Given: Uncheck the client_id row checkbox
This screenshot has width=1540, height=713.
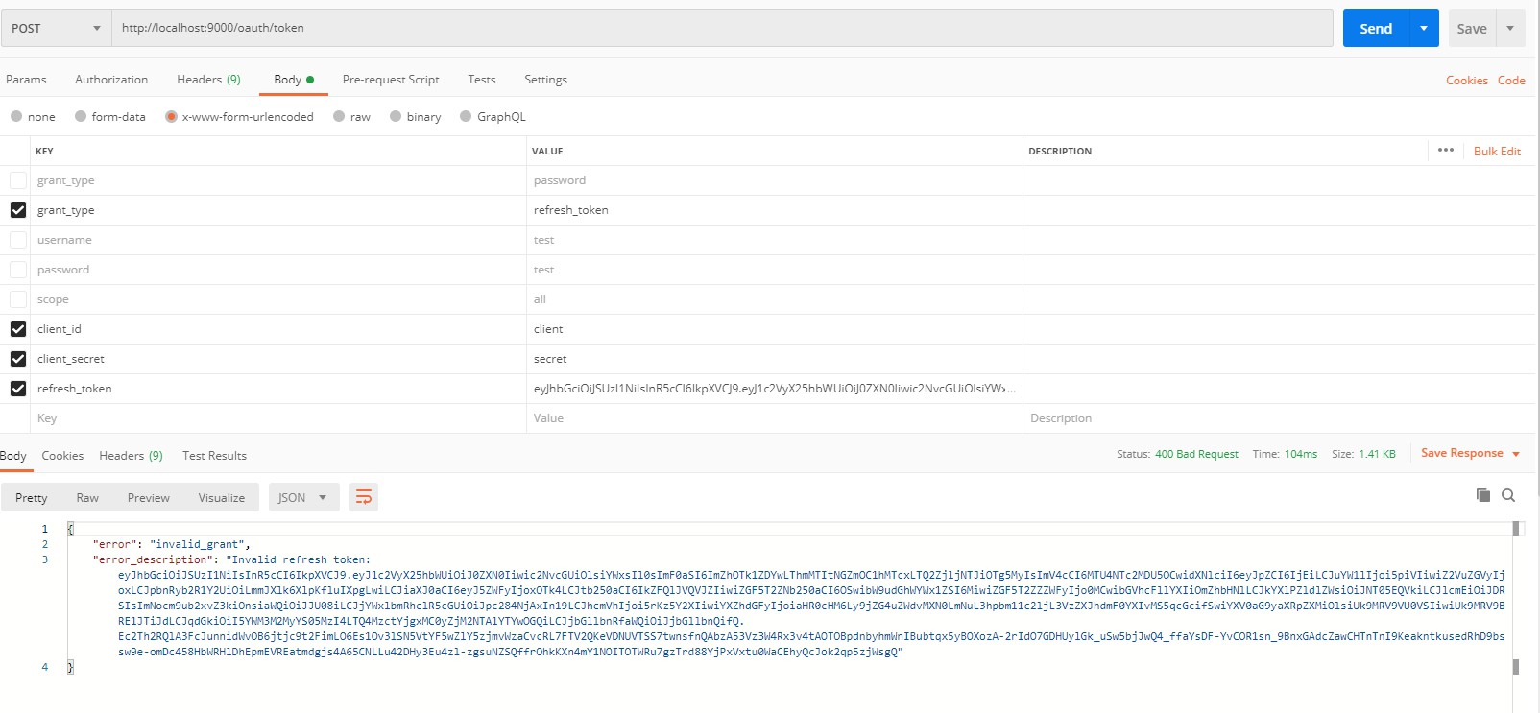Looking at the screenshot, I should (18, 329).
